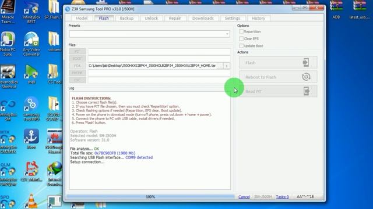Open the Tasks: 0 link
The width and height of the screenshot is (373, 209).
(x=282, y=197)
